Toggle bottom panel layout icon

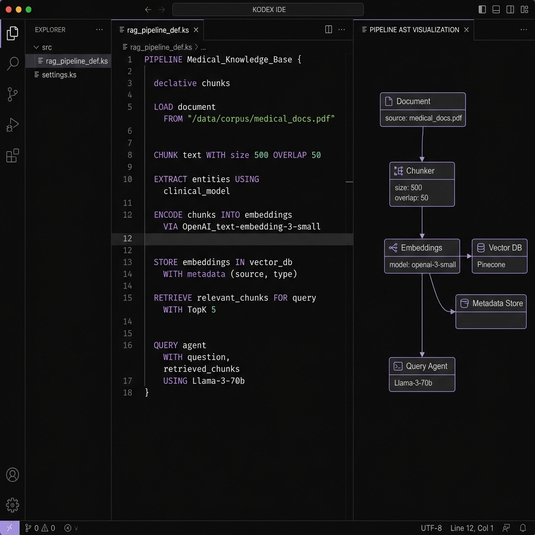click(x=496, y=9)
